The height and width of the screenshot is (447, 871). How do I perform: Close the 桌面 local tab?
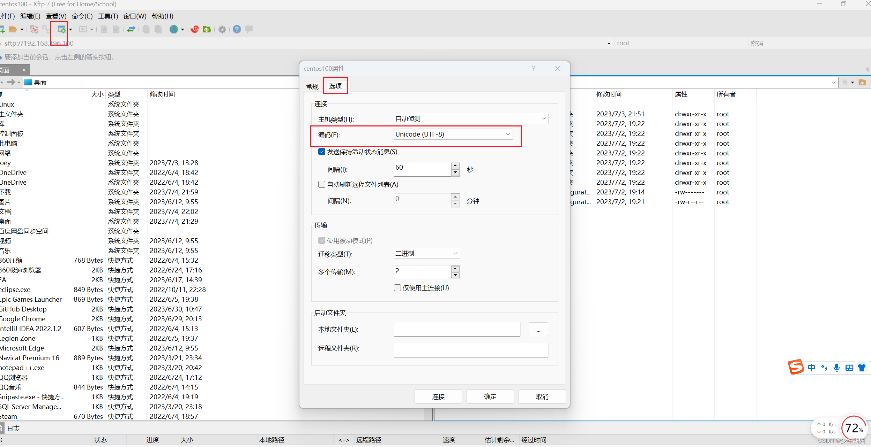pyautogui.click(x=24, y=70)
